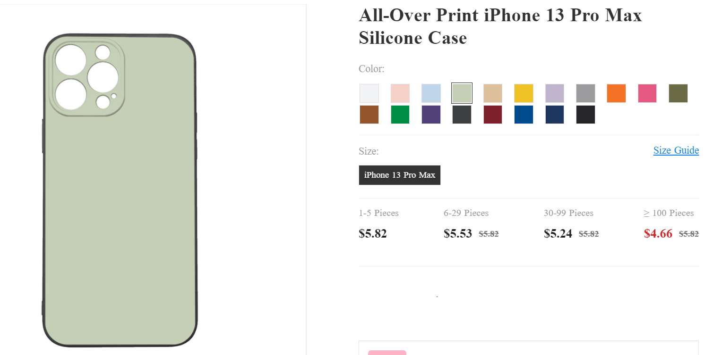Select the white color swatch
The width and height of the screenshot is (713, 355).
(x=369, y=93)
